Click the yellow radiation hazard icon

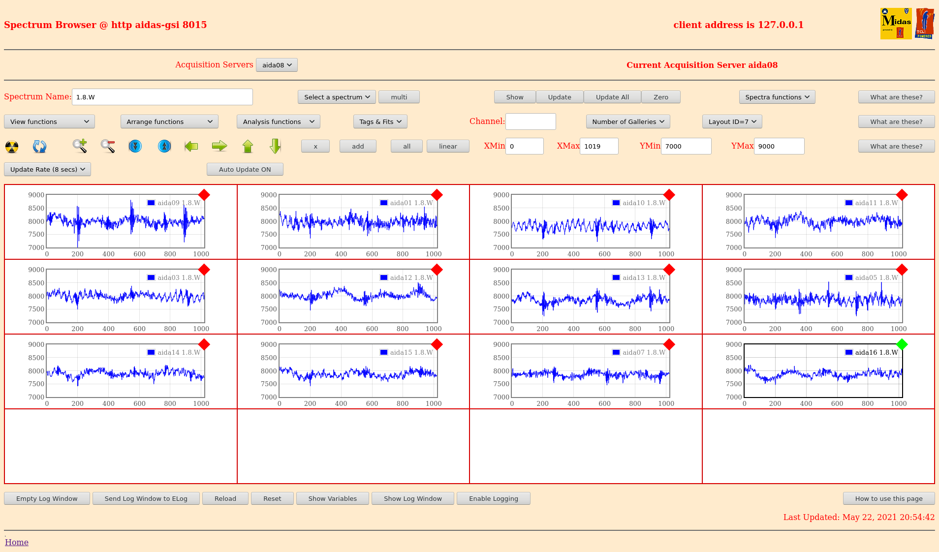[12, 146]
